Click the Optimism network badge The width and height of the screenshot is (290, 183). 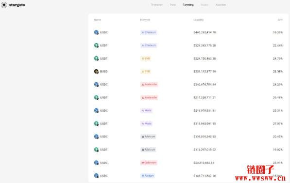pos(149,163)
